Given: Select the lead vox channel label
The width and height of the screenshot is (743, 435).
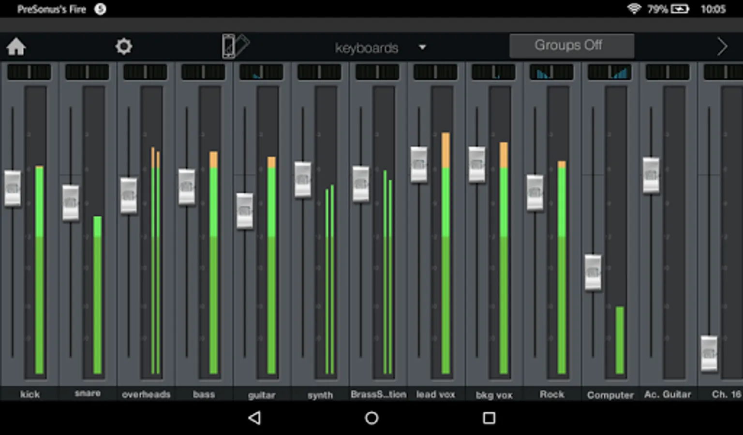Looking at the screenshot, I should click(435, 394).
